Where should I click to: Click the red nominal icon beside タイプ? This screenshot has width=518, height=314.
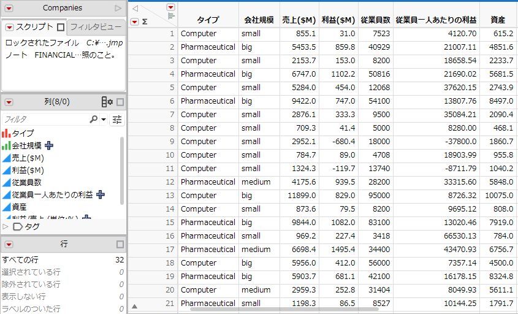coord(6,133)
